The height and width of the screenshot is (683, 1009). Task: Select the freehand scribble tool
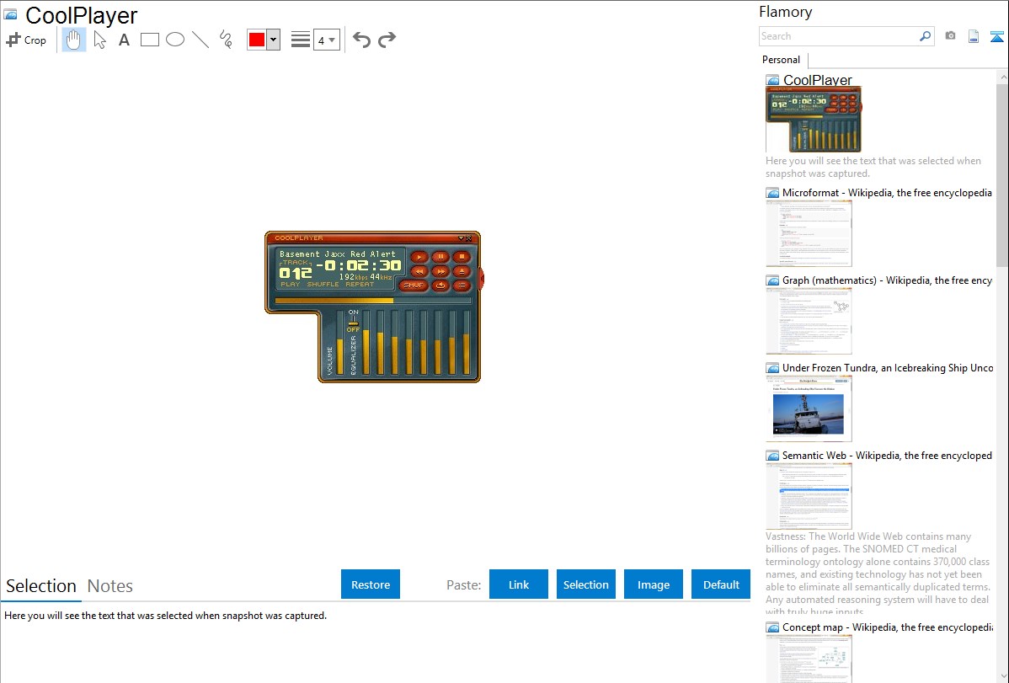tap(226, 40)
